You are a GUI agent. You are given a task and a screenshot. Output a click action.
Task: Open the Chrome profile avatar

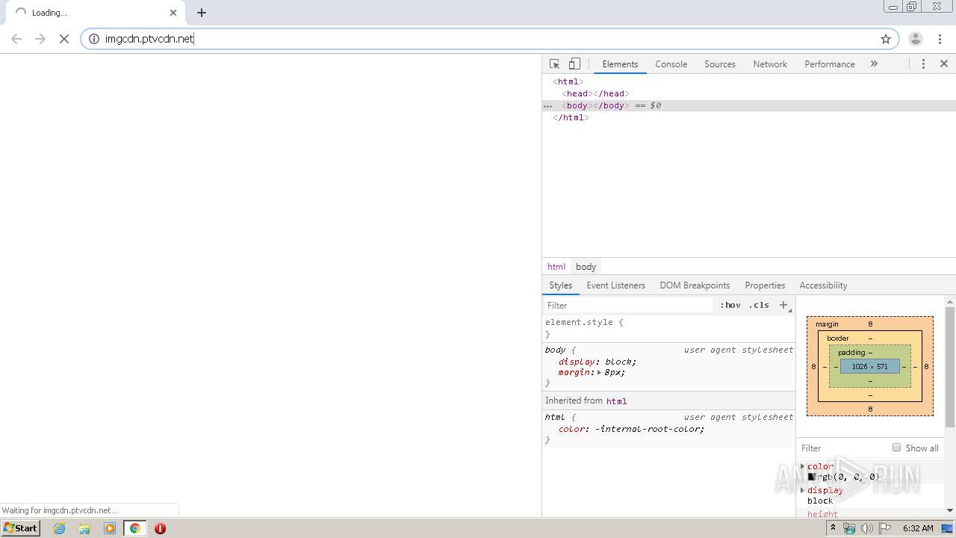916,39
